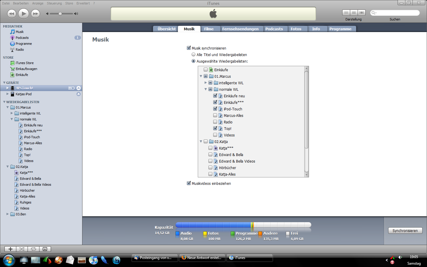Open Programme in the Mediathek sidebar
The height and width of the screenshot is (267, 427).
pos(23,44)
